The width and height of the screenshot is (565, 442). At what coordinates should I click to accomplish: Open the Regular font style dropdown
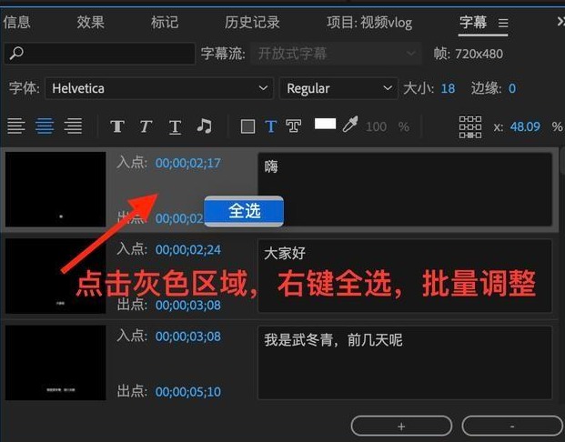(337, 88)
